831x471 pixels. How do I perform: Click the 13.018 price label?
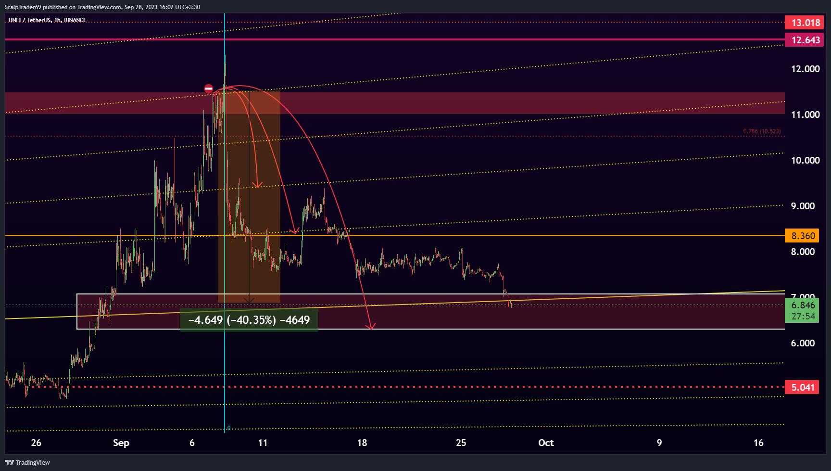coord(804,23)
